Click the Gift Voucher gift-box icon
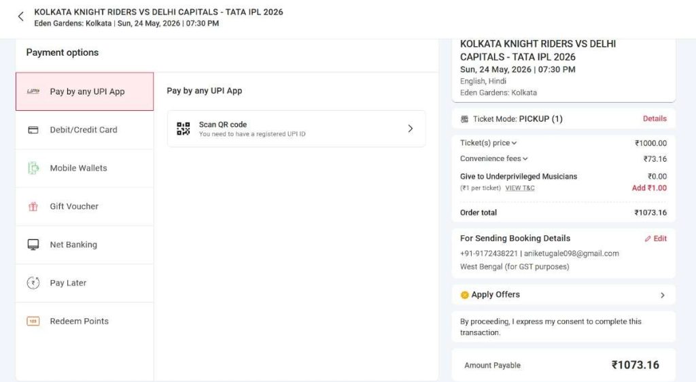Viewport: 696px width, 382px height. point(33,207)
